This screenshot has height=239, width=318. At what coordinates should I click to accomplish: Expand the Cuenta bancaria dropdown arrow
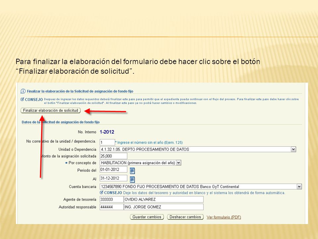299,187
